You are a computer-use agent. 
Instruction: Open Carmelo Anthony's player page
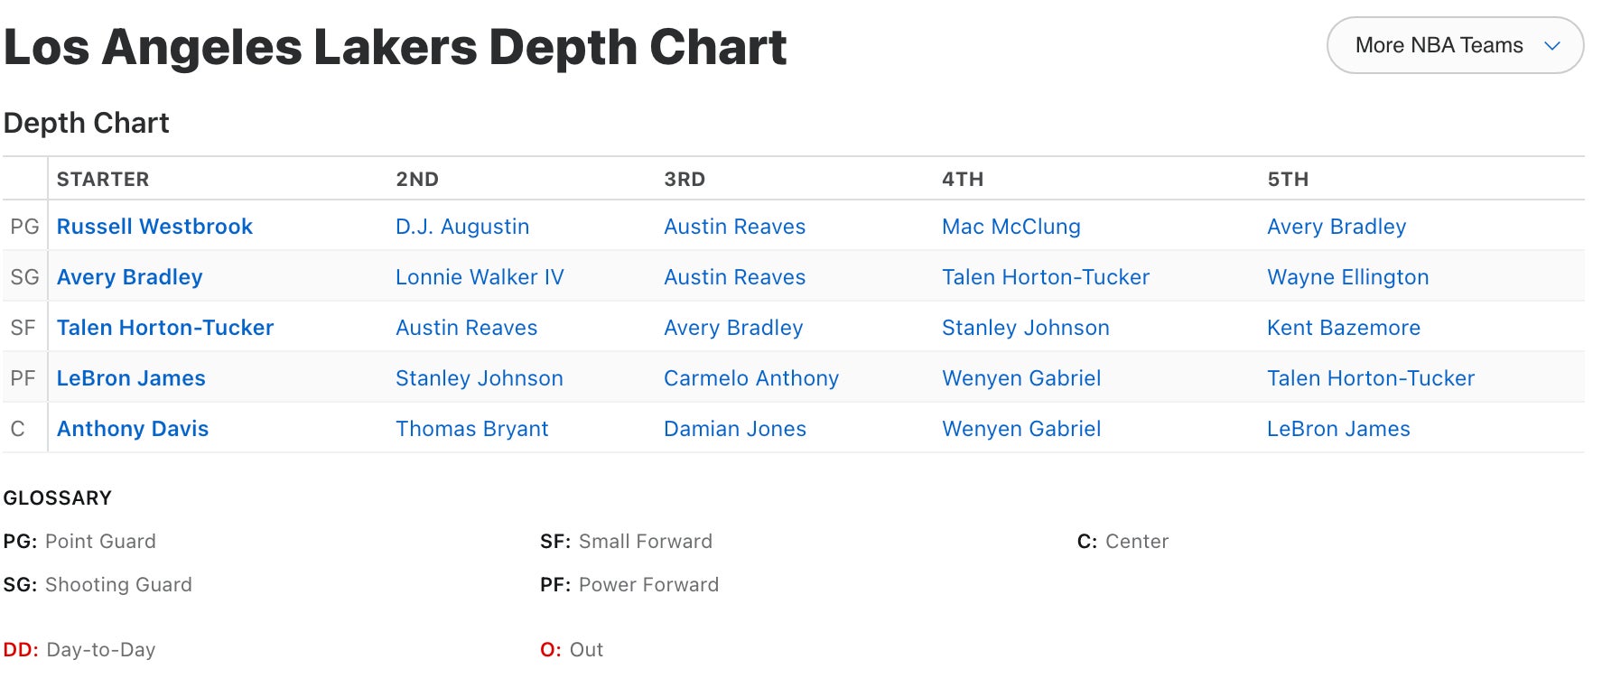[x=750, y=378]
